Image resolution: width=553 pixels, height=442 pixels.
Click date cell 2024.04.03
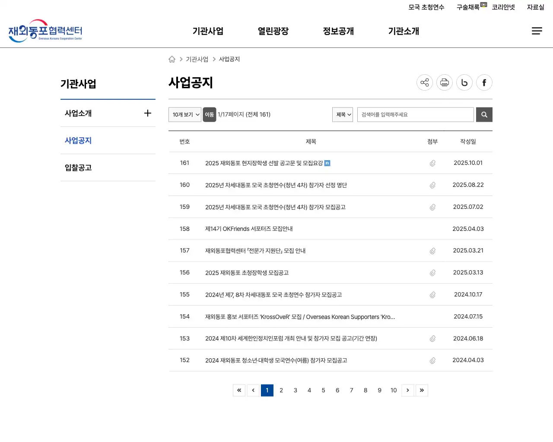click(x=468, y=360)
